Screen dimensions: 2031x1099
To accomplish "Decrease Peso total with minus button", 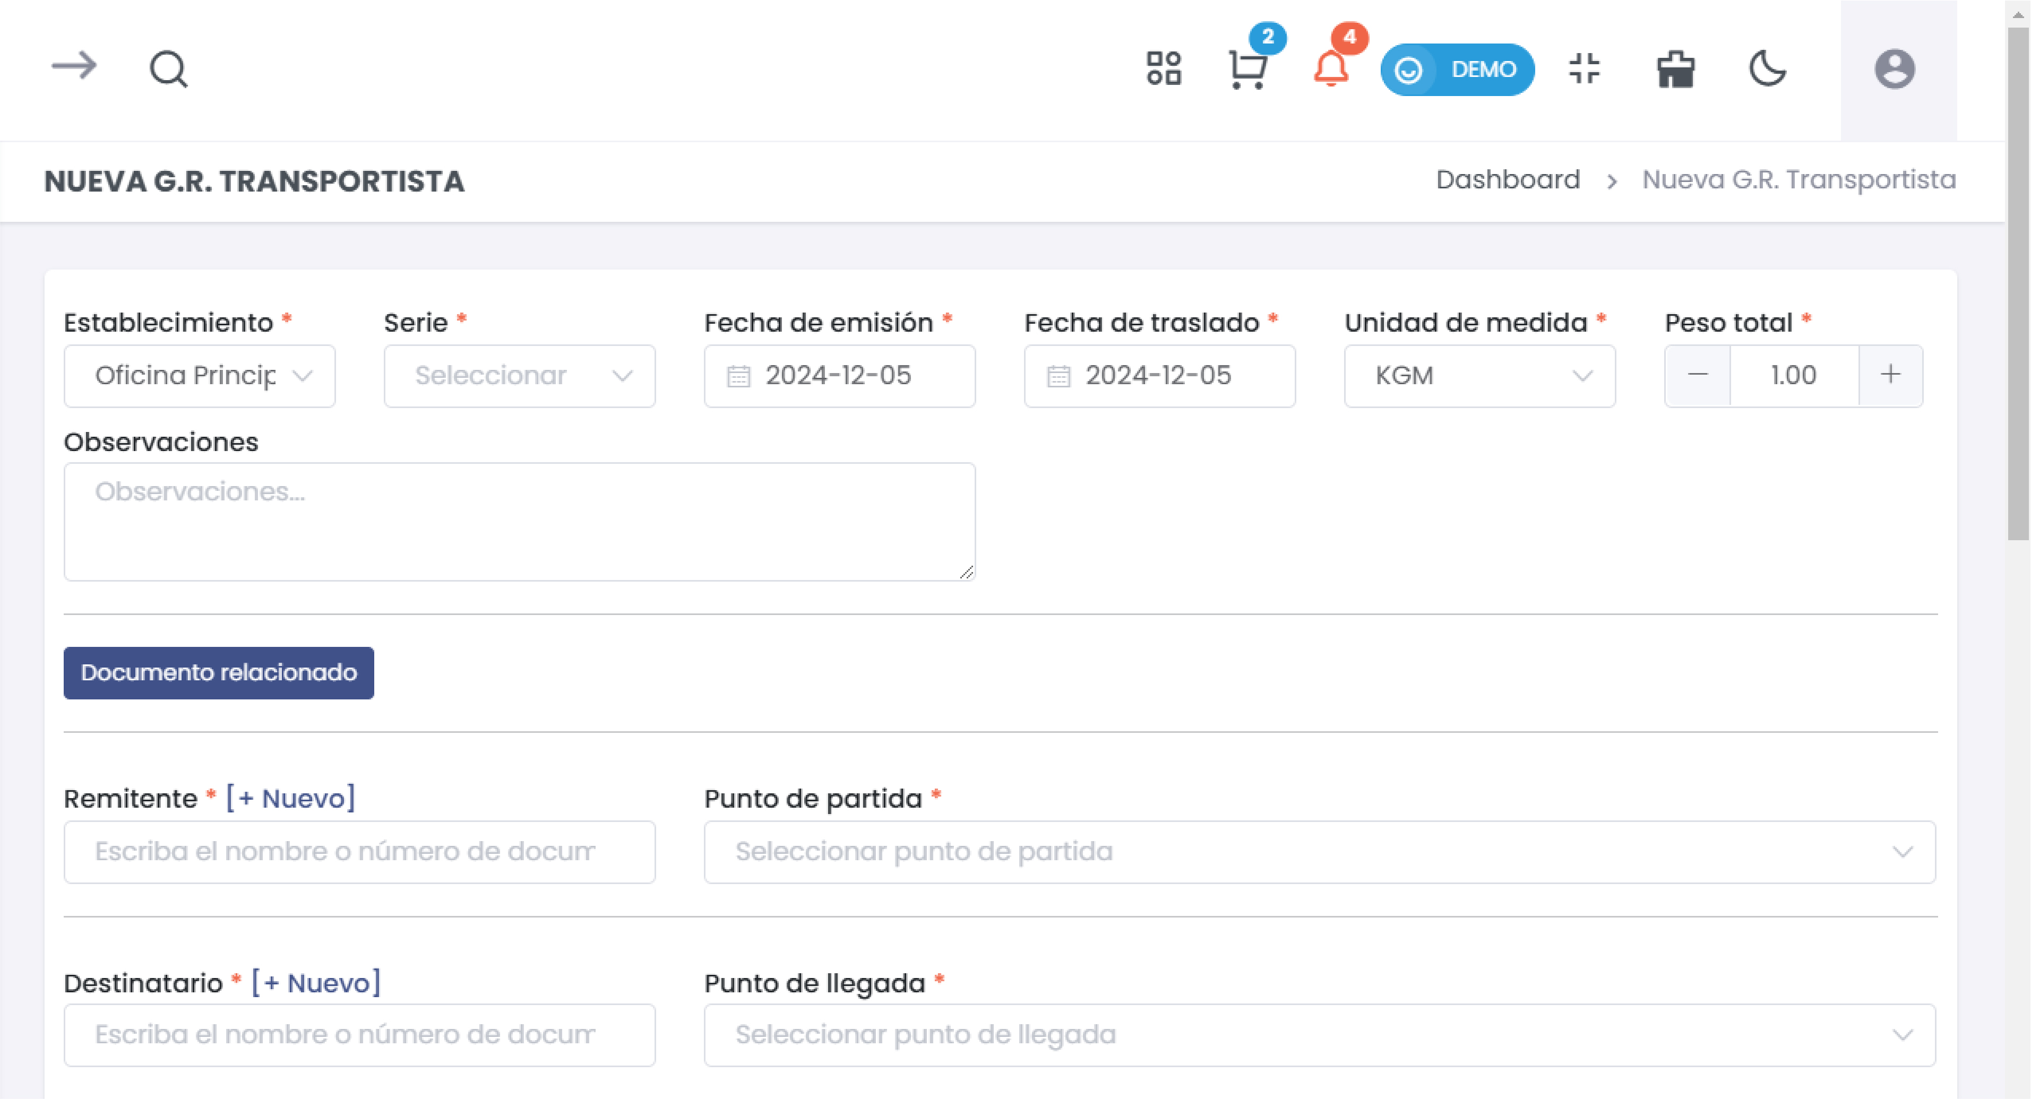I will click(1698, 375).
